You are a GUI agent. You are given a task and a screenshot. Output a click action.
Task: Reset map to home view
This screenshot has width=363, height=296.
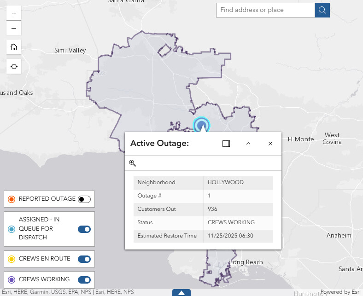(x=14, y=47)
